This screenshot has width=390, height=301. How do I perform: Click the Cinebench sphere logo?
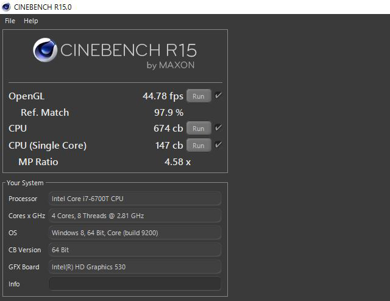tap(46, 51)
